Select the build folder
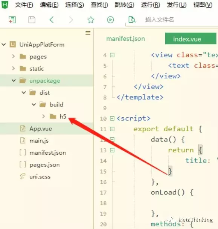The image size is (218, 229). [56, 105]
